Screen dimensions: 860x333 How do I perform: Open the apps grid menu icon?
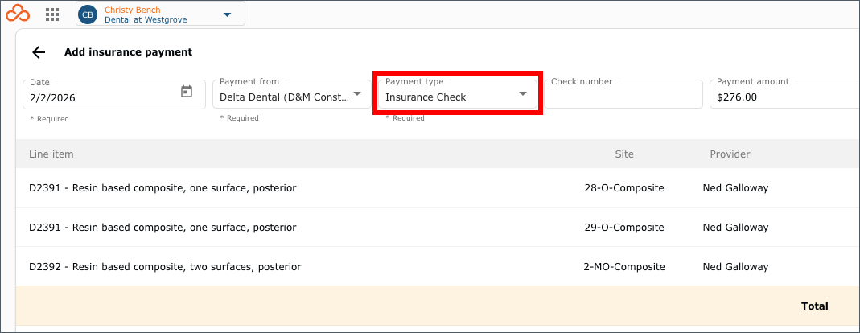tap(52, 14)
